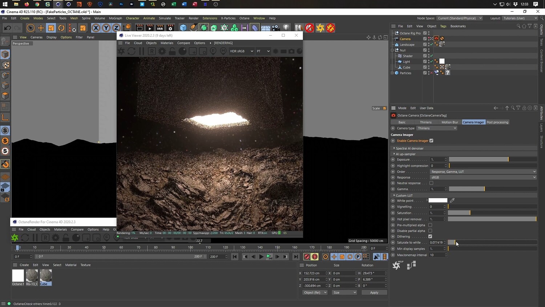The width and height of the screenshot is (545, 307).
Task: Open the PT kernel dropdown in Live Viewer
Action: [x=263, y=51]
